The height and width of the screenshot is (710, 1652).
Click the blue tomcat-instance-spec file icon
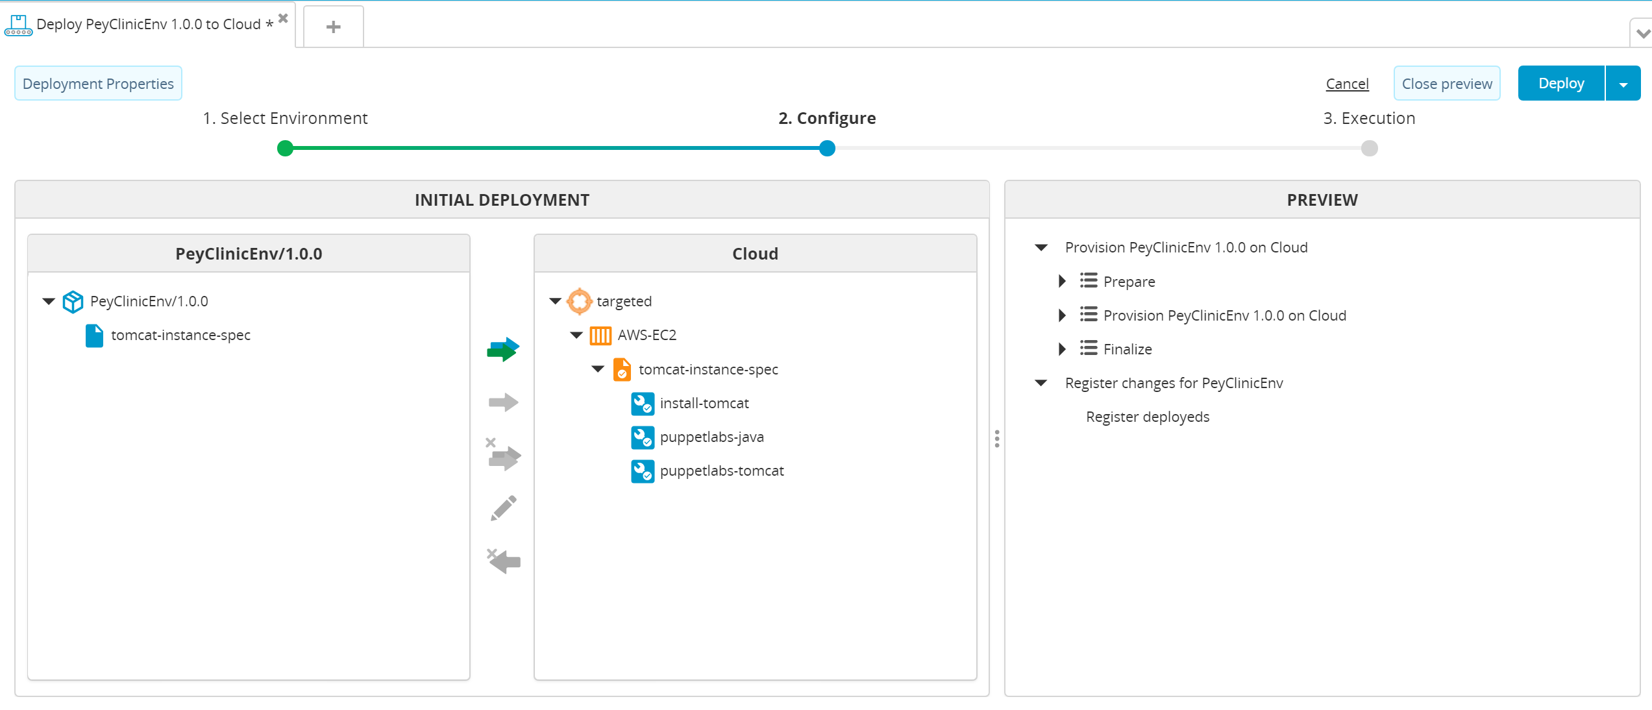[95, 336]
